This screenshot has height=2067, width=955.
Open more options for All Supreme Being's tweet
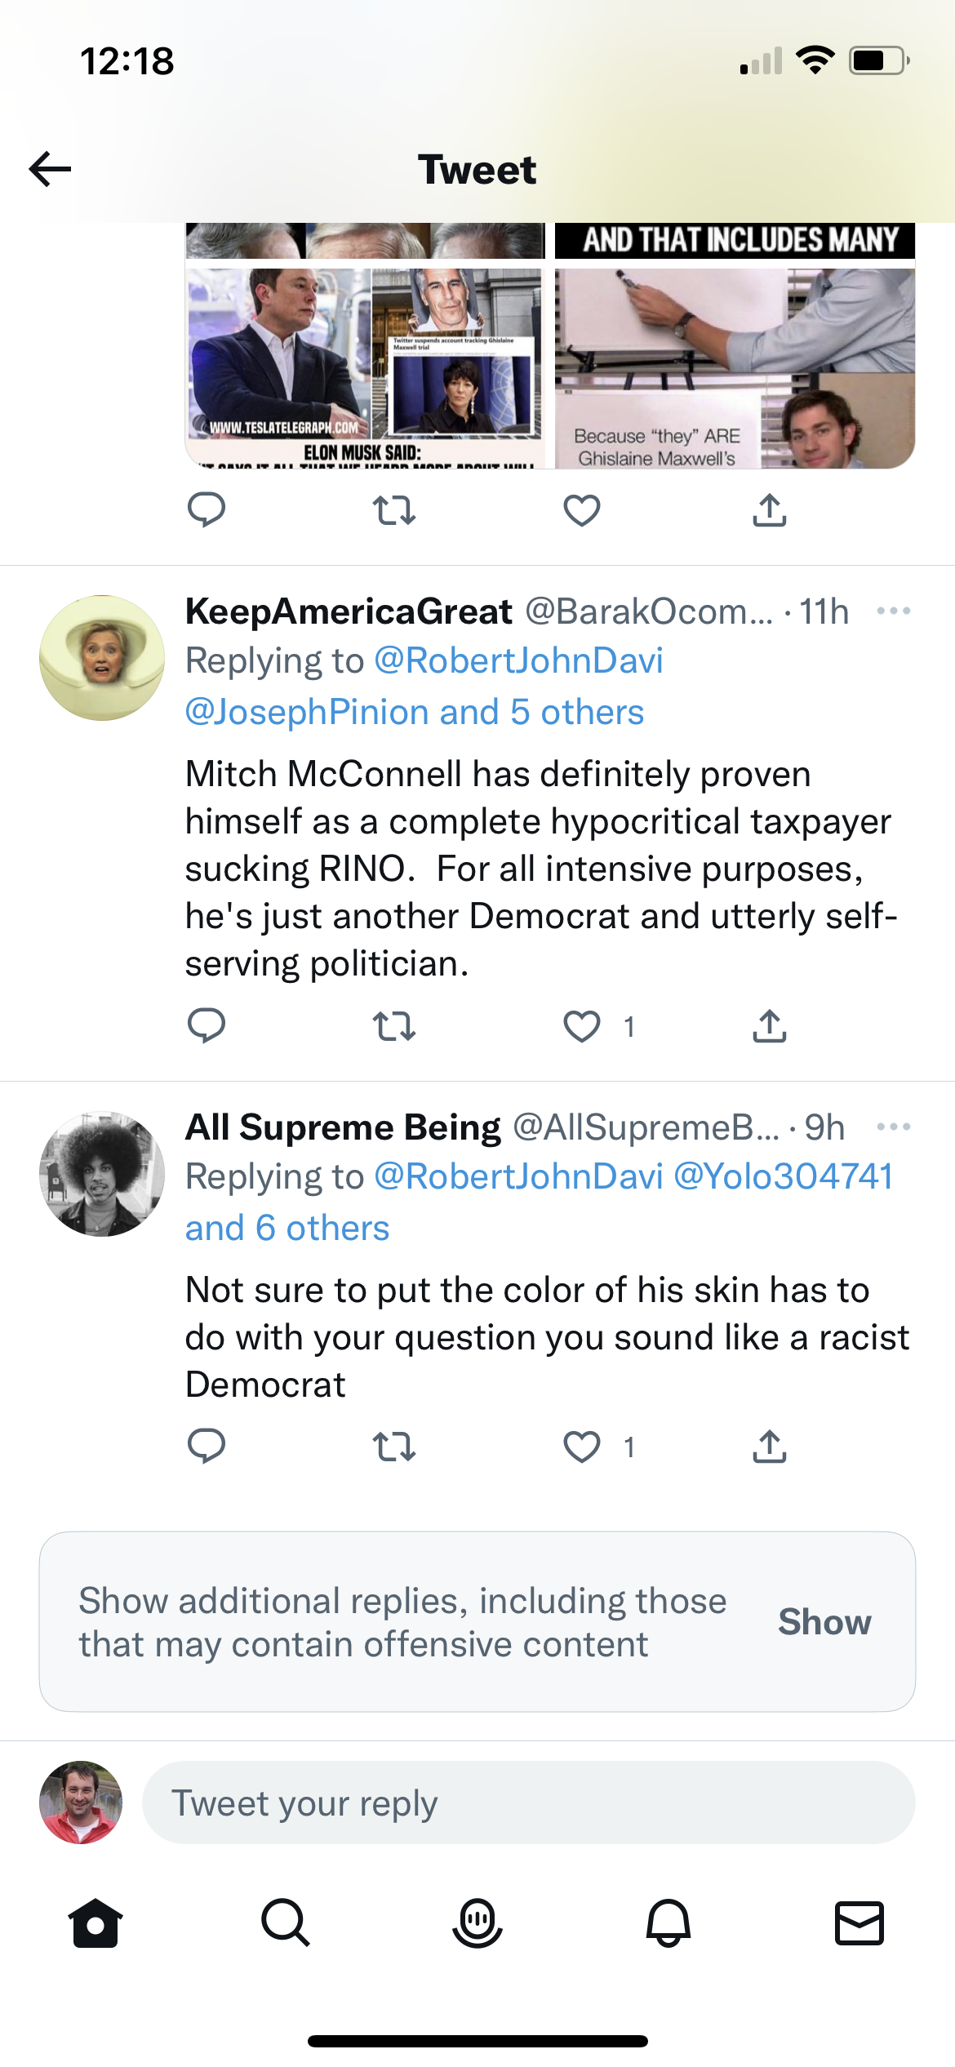coord(893,1127)
